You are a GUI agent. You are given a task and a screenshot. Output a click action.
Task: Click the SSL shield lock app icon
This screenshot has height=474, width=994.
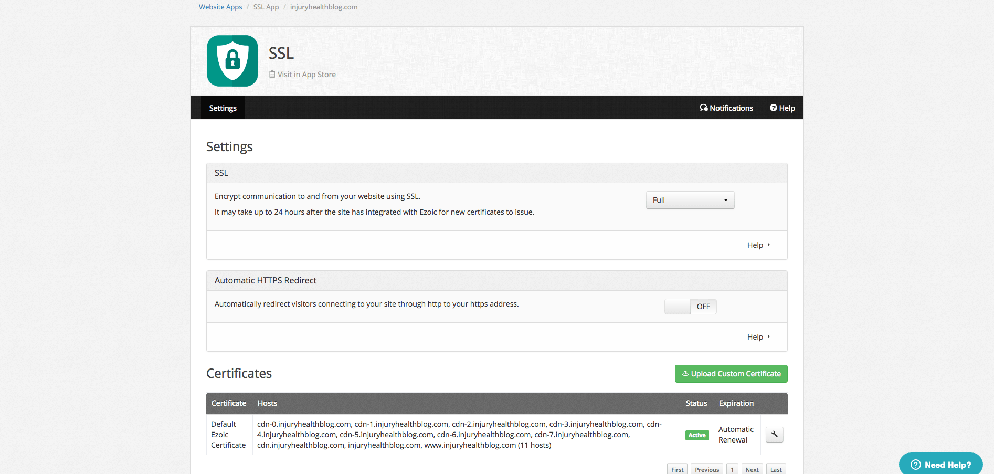232,61
